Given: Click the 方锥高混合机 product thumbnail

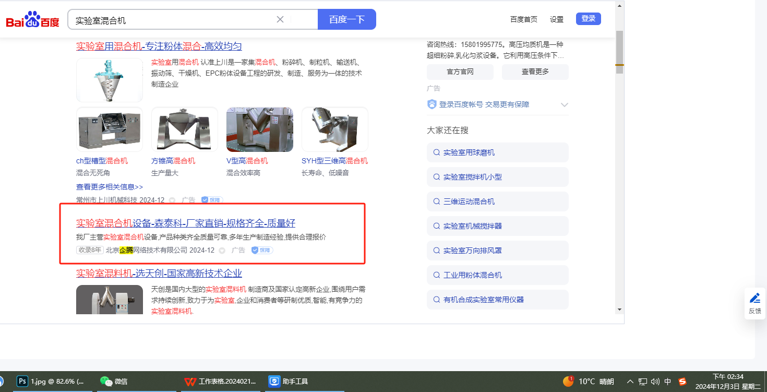Looking at the screenshot, I should [185, 129].
